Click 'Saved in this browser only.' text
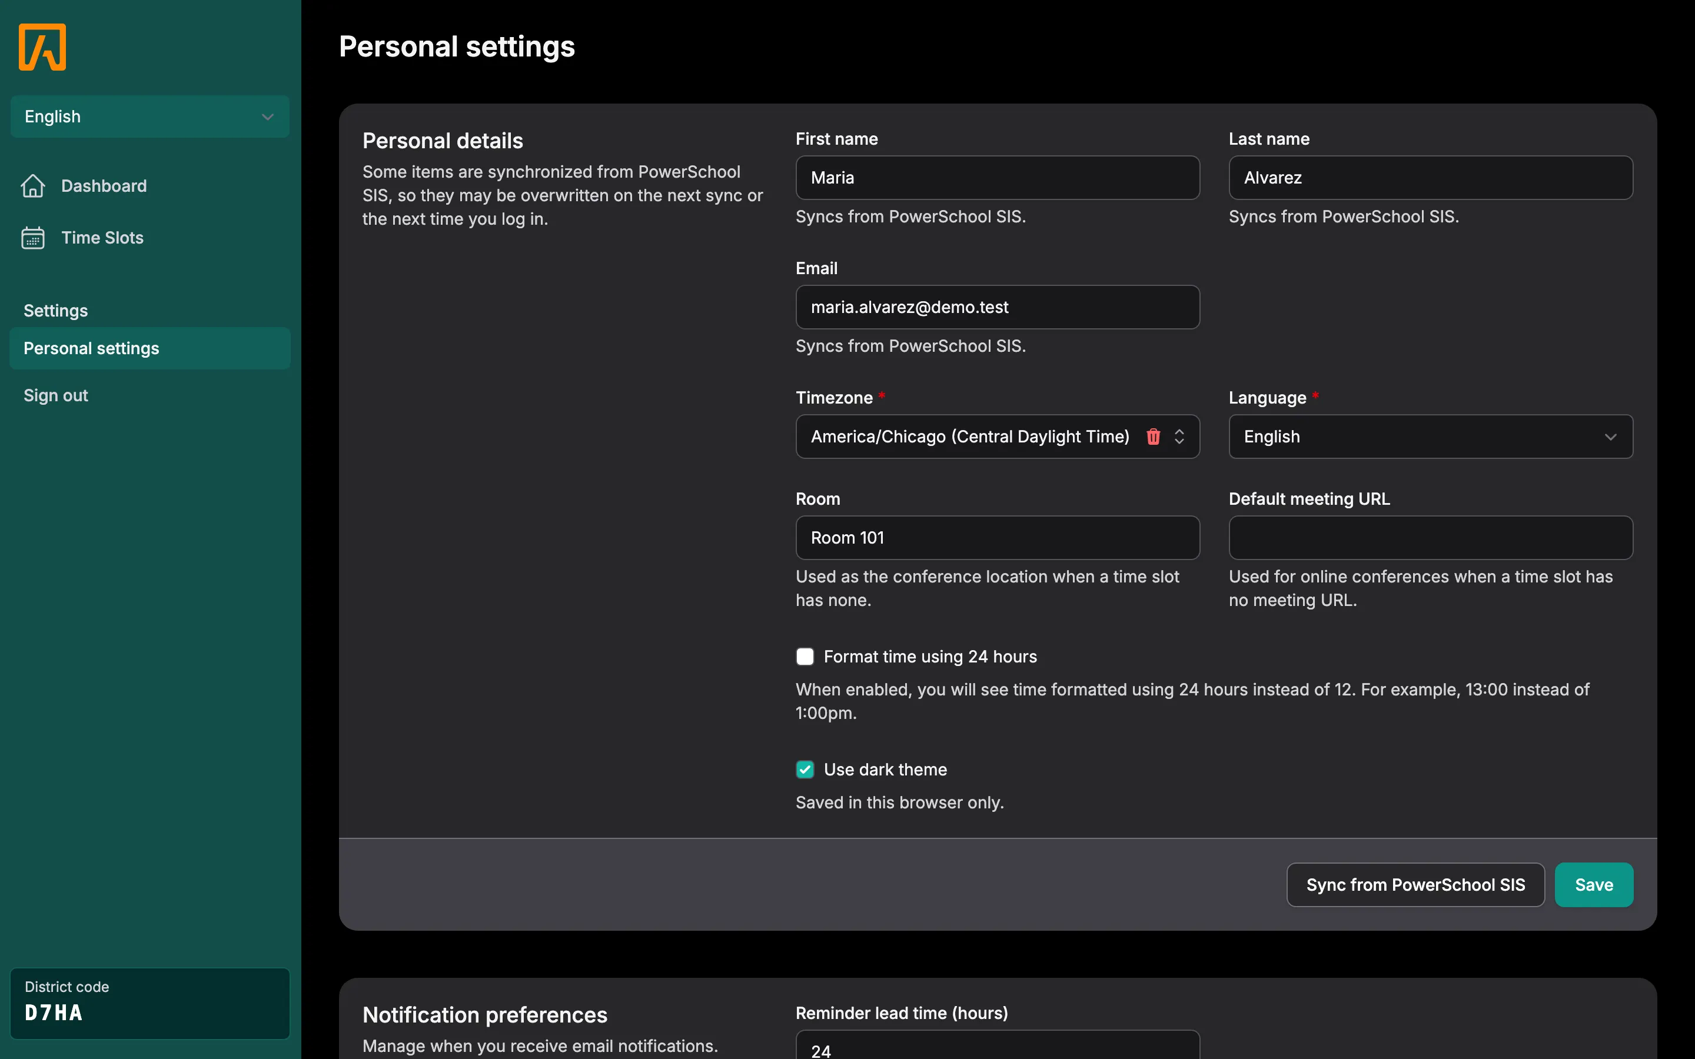This screenshot has width=1695, height=1059. point(899,802)
